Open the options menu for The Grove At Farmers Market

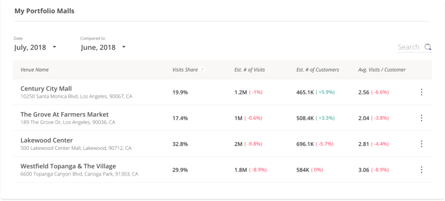(422, 118)
